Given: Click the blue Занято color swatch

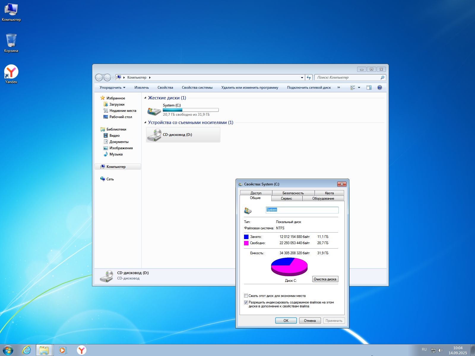Looking at the screenshot, I should tap(246, 237).
